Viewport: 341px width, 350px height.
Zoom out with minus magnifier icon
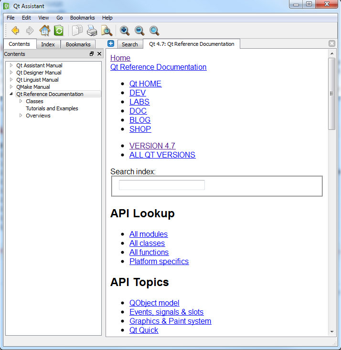pos(139,31)
